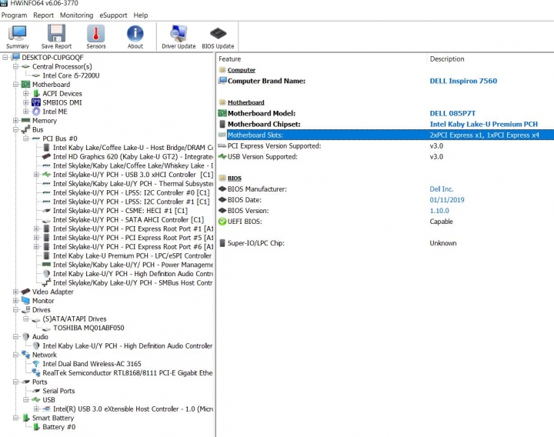Expand the USB 3.0 eXtensible Host Controller node
The width and height of the screenshot is (554, 437).
[36, 409]
